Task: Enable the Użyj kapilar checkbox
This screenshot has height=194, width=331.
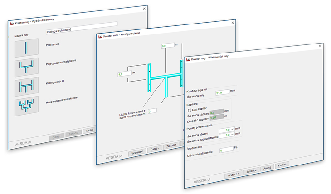Action: pyautogui.click(x=190, y=110)
